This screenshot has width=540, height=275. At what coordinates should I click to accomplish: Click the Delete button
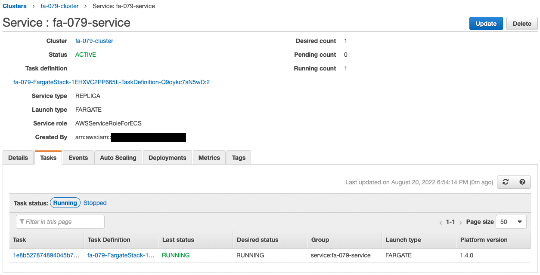point(521,23)
